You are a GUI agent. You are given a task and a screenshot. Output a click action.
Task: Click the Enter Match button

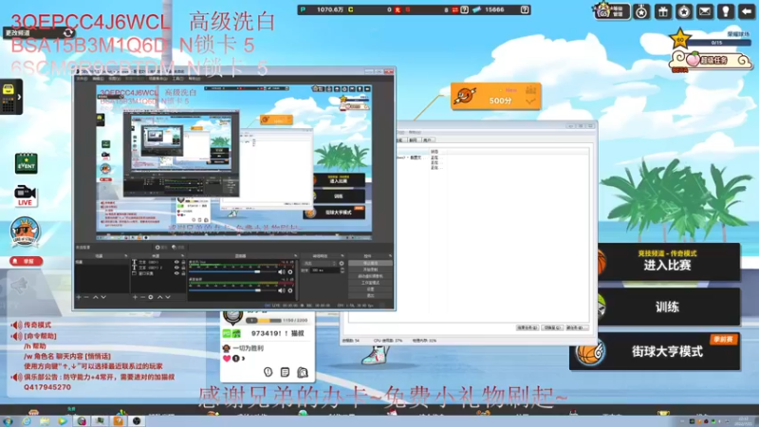coord(667,262)
